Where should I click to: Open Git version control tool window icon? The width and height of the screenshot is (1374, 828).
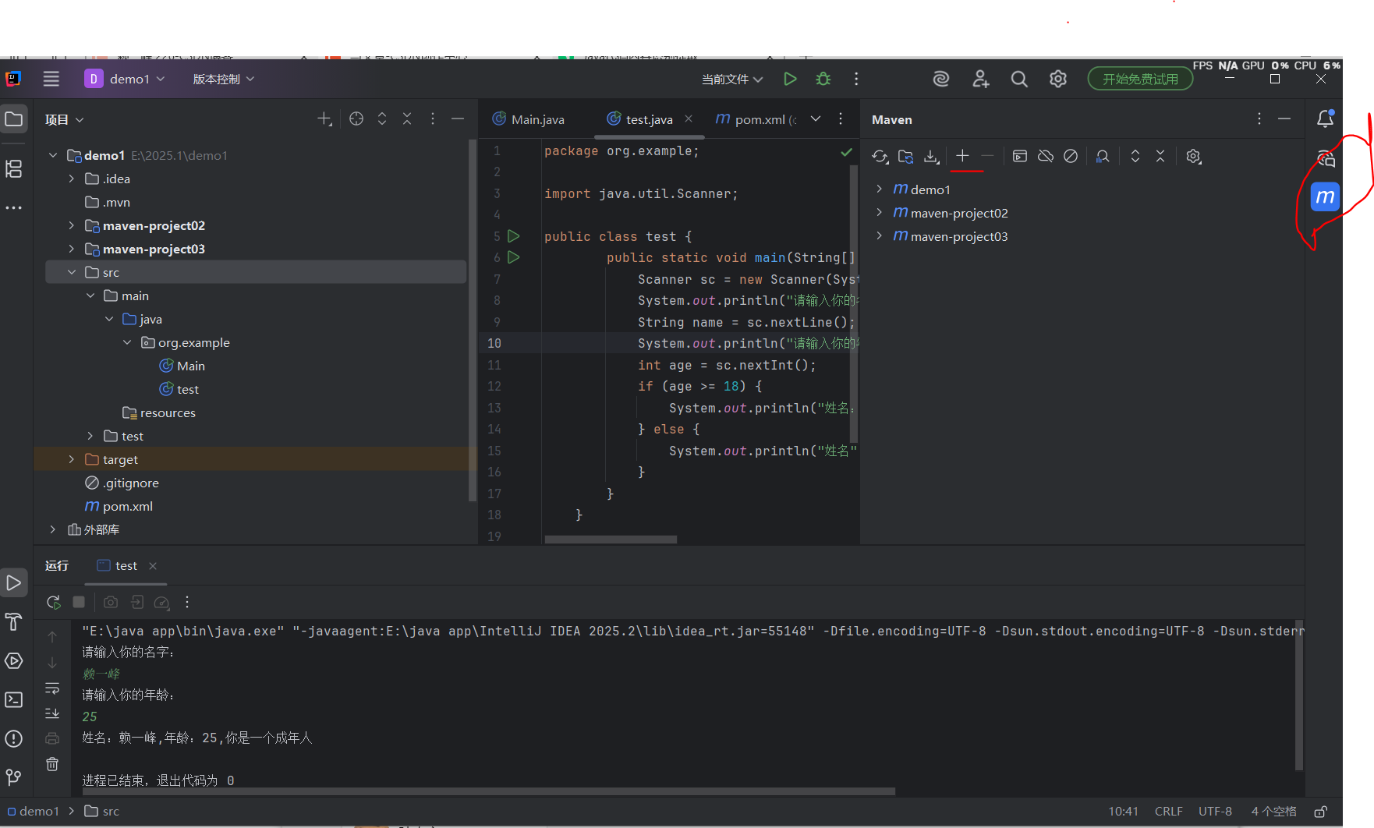[14, 777]
